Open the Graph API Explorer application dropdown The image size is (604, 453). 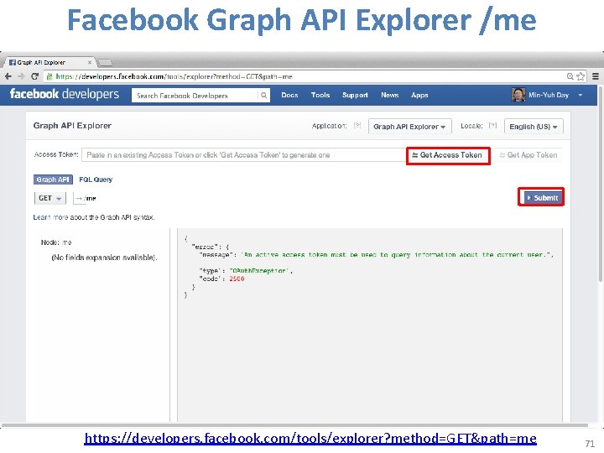pos(410,127)
